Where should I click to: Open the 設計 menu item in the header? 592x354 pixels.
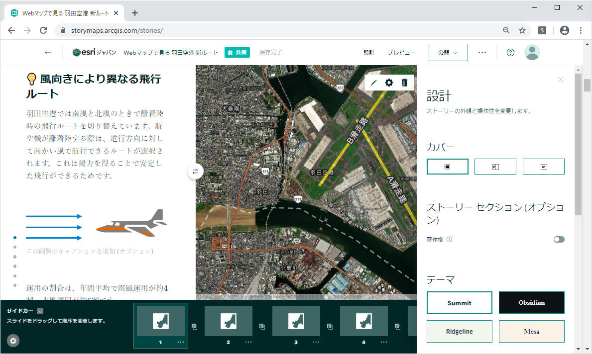pos(369,52)
